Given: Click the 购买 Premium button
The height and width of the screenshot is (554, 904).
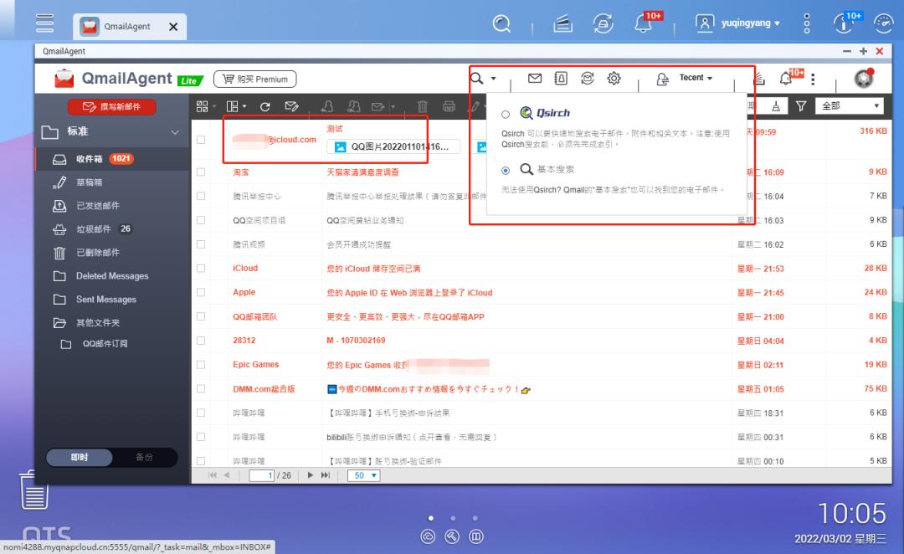Looking at the screenshot, I should point(255,79).
